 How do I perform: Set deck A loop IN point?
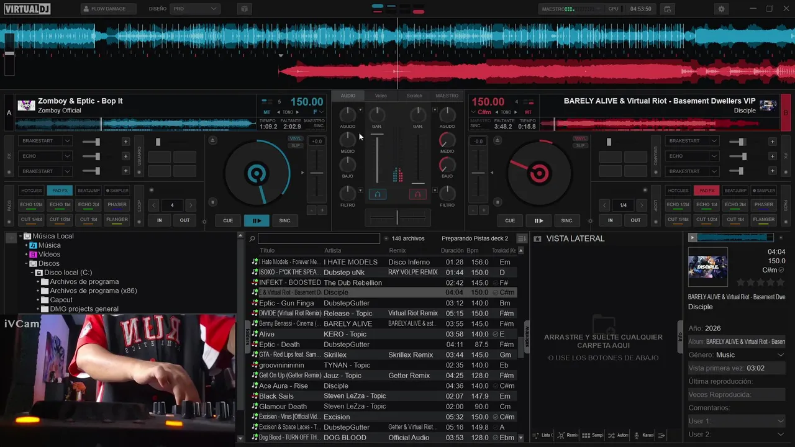160,220
